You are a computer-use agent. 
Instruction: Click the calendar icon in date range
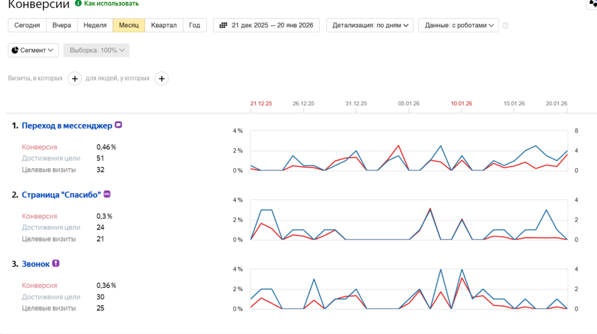pos(223,25)
